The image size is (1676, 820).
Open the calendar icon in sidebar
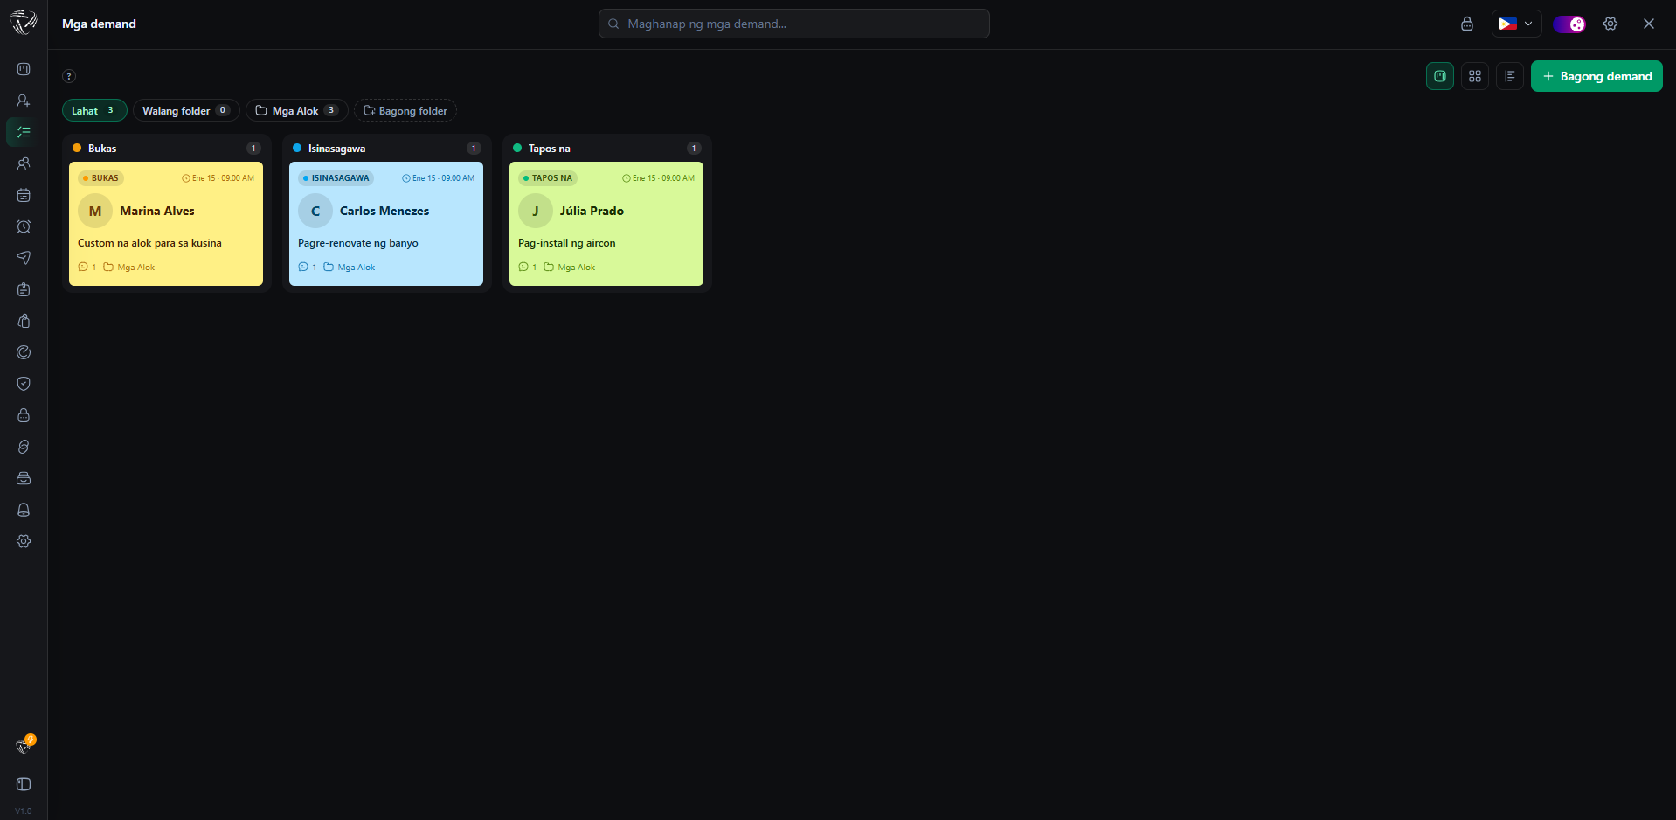(x=24, y=195)
